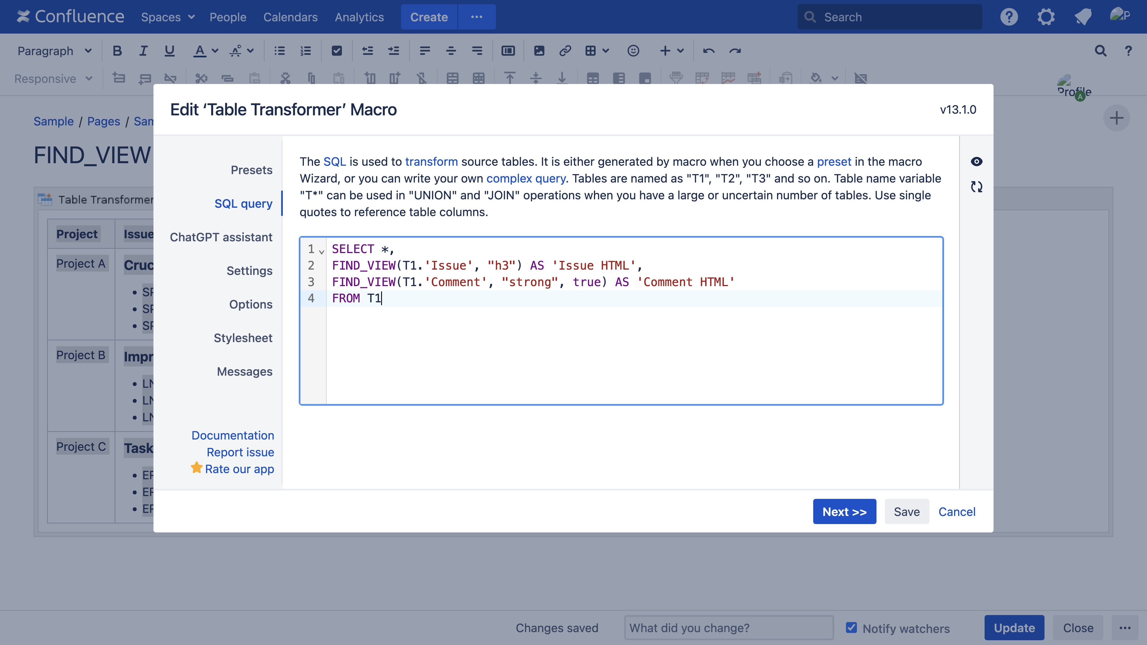
Task: Click the 'What did you change?' field
Action: 728,628
